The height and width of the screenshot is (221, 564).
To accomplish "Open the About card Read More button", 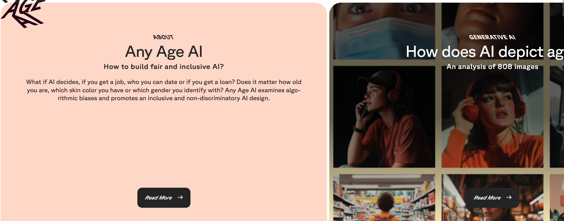I will (164, 198).
